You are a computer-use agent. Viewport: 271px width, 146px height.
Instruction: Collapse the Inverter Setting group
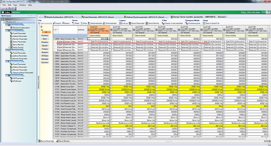point(6,50)
